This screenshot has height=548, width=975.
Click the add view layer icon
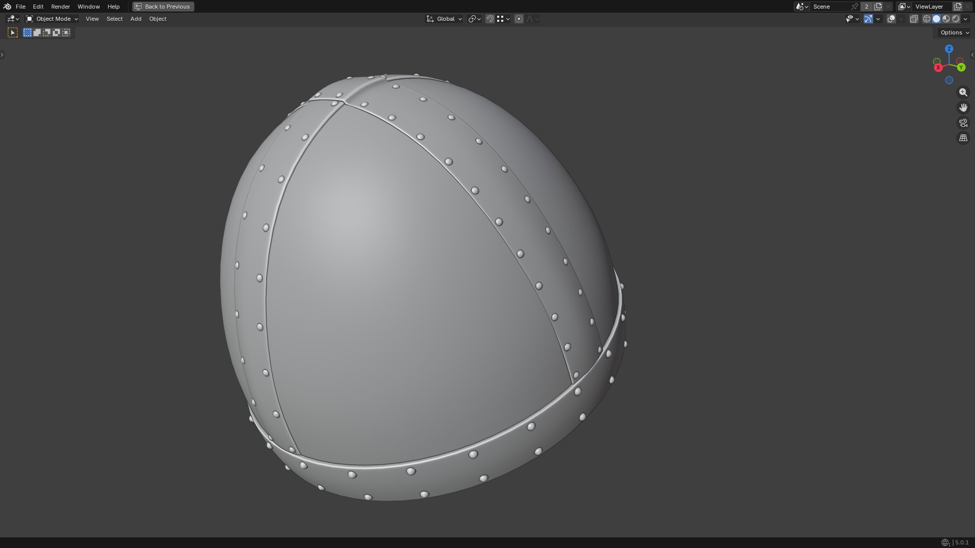tap(958, 7)
